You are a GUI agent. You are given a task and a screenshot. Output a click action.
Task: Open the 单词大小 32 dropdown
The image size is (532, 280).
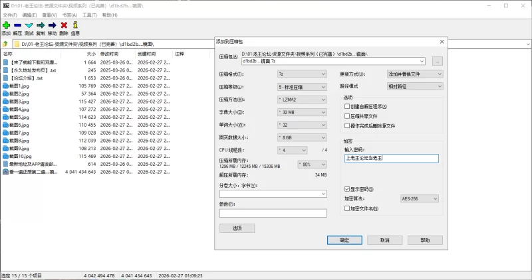[x=302, y=125]
